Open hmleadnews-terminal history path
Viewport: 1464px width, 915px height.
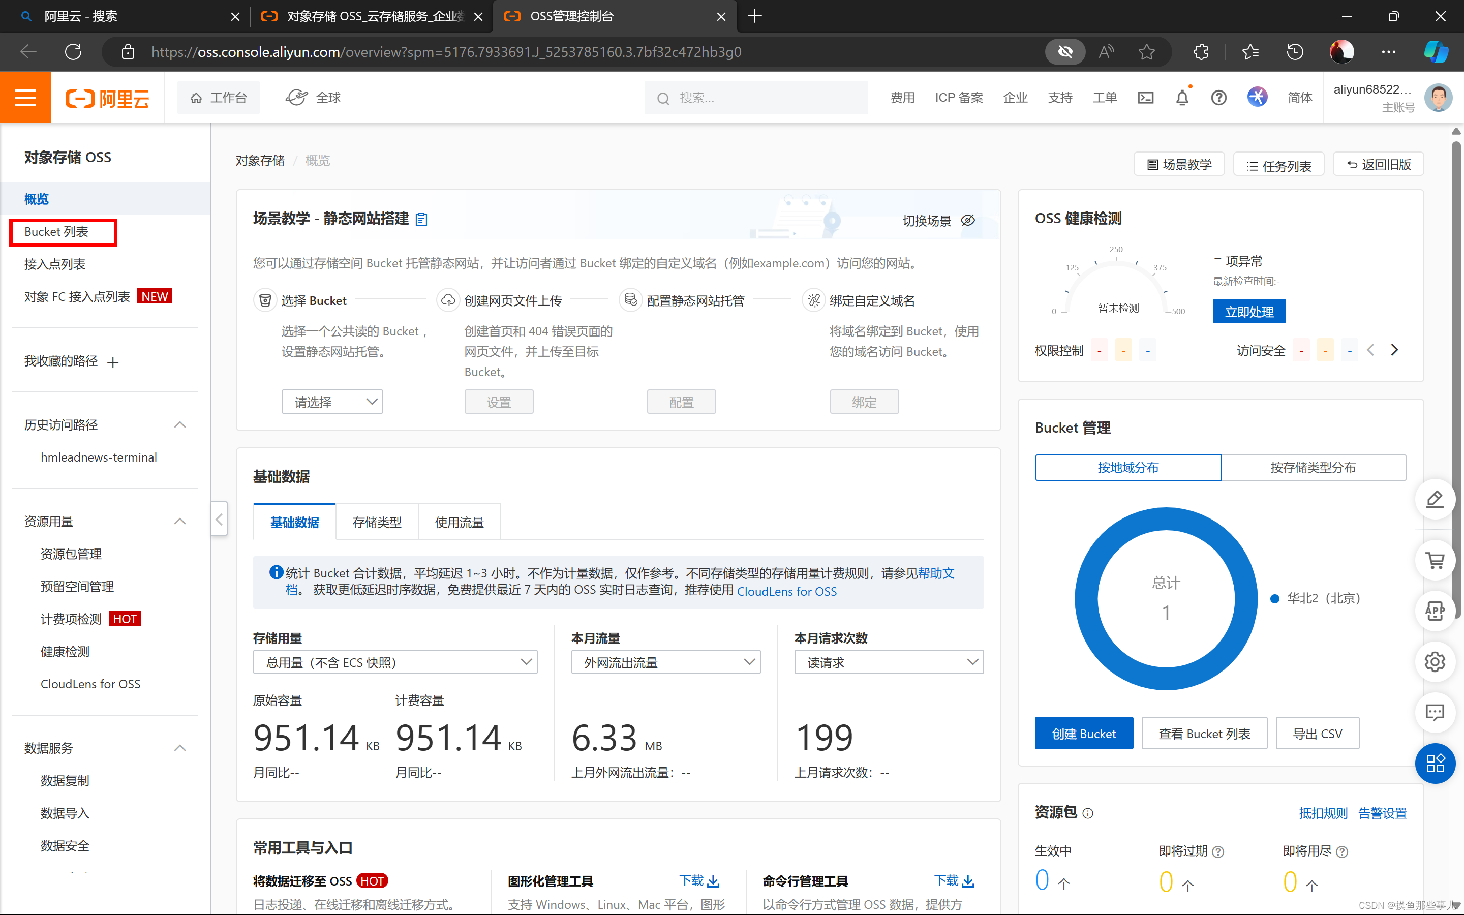click(99, 457)
